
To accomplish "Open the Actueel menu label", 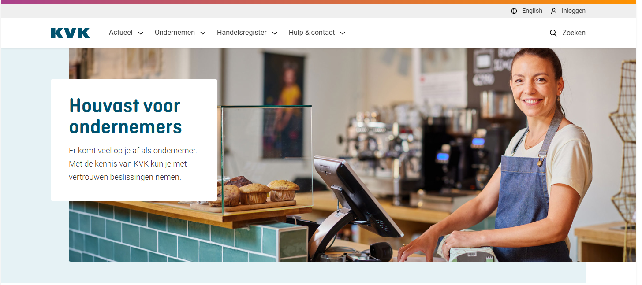I will [x=121, y=33].
